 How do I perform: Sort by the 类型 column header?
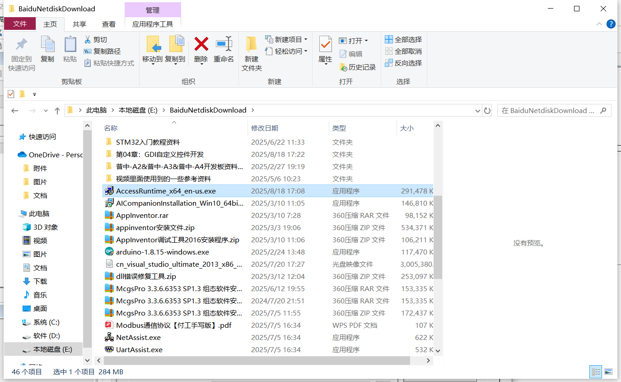coord(363,128)
